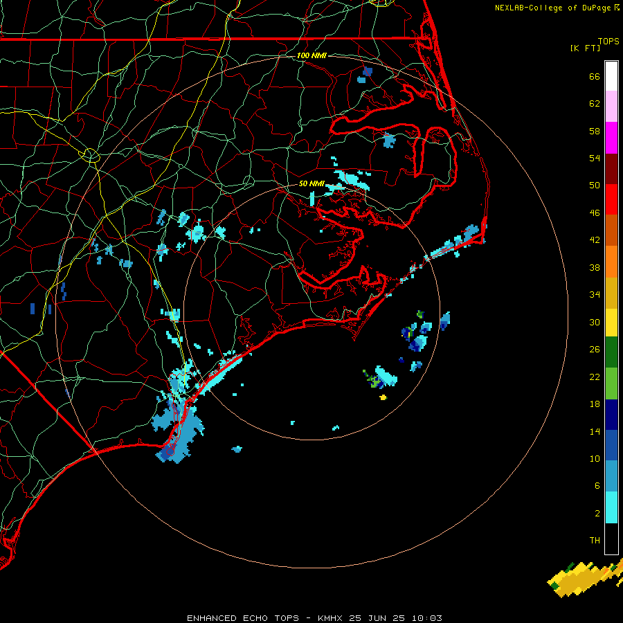Pick the steel blue 6 legend swatch
Screen dimensions: 623x623
(611, 476)
